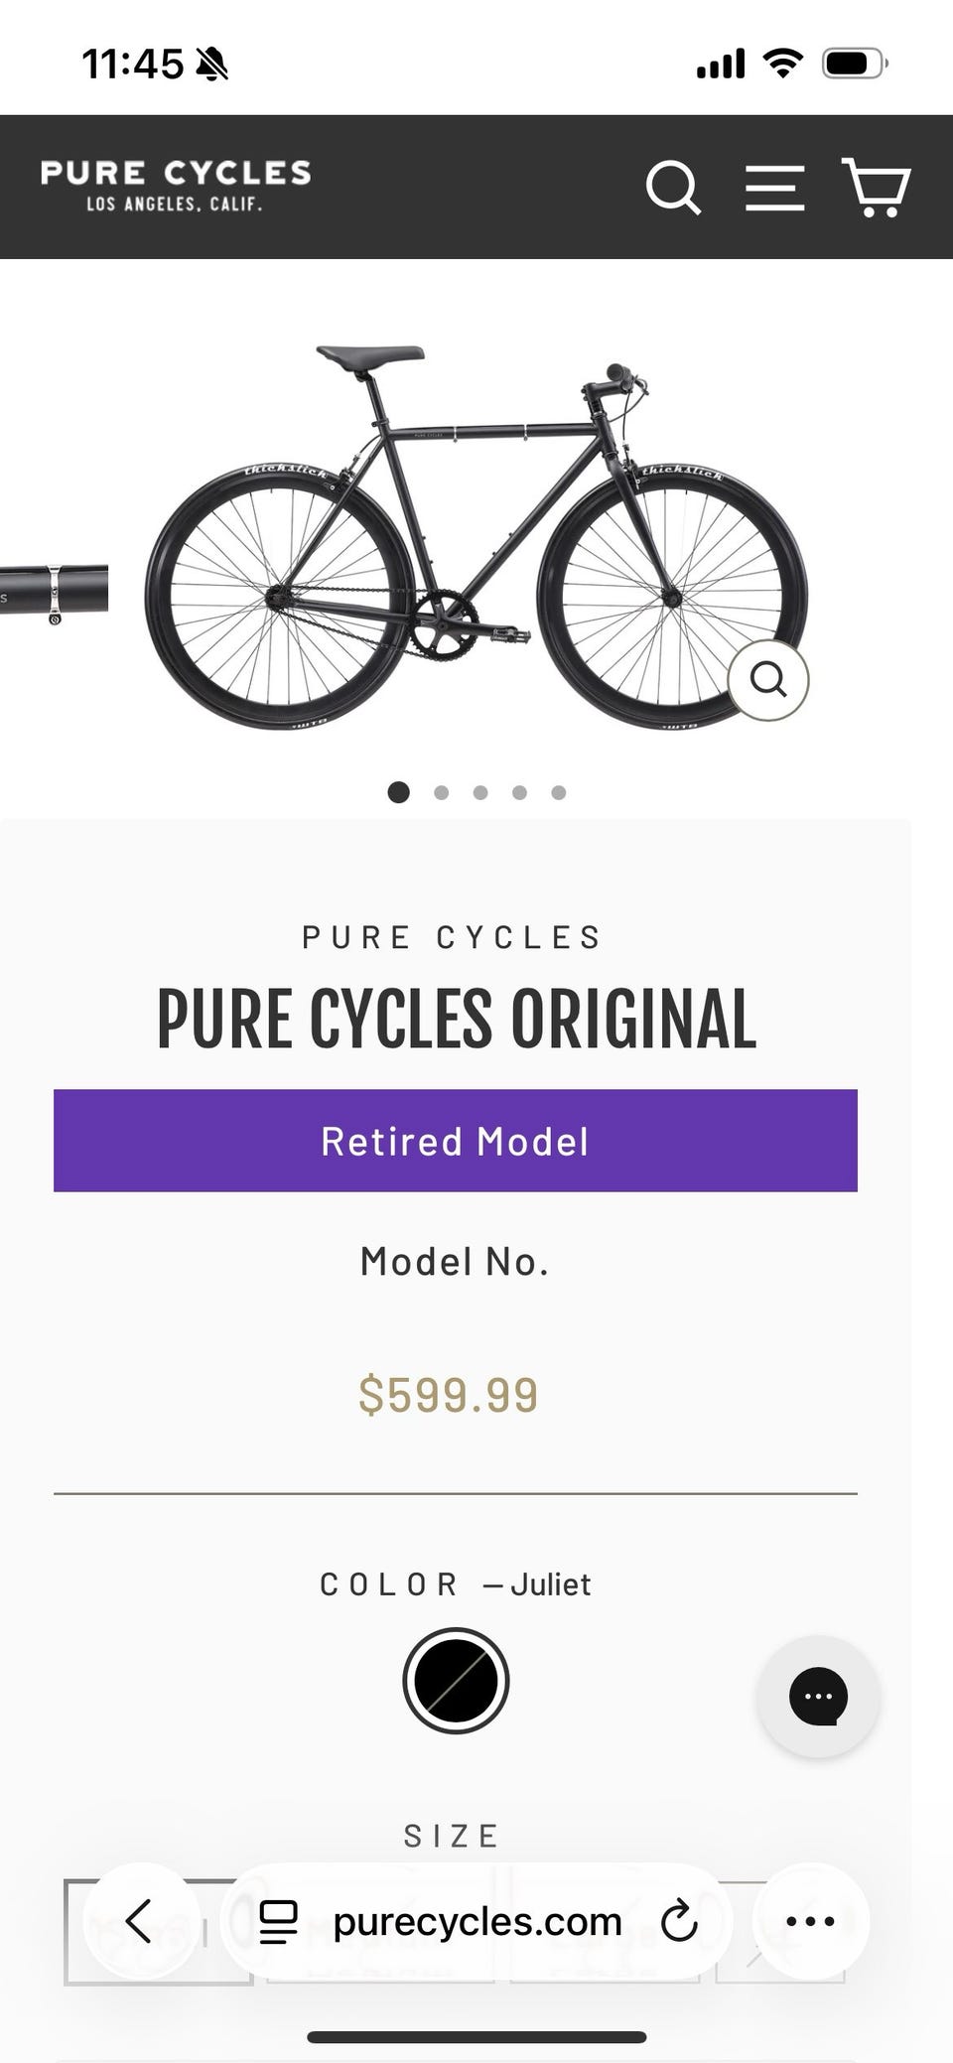Tap the Retired Model purple banner
The width and height of the screenshot is (953, 2063).
[456, 1141]
